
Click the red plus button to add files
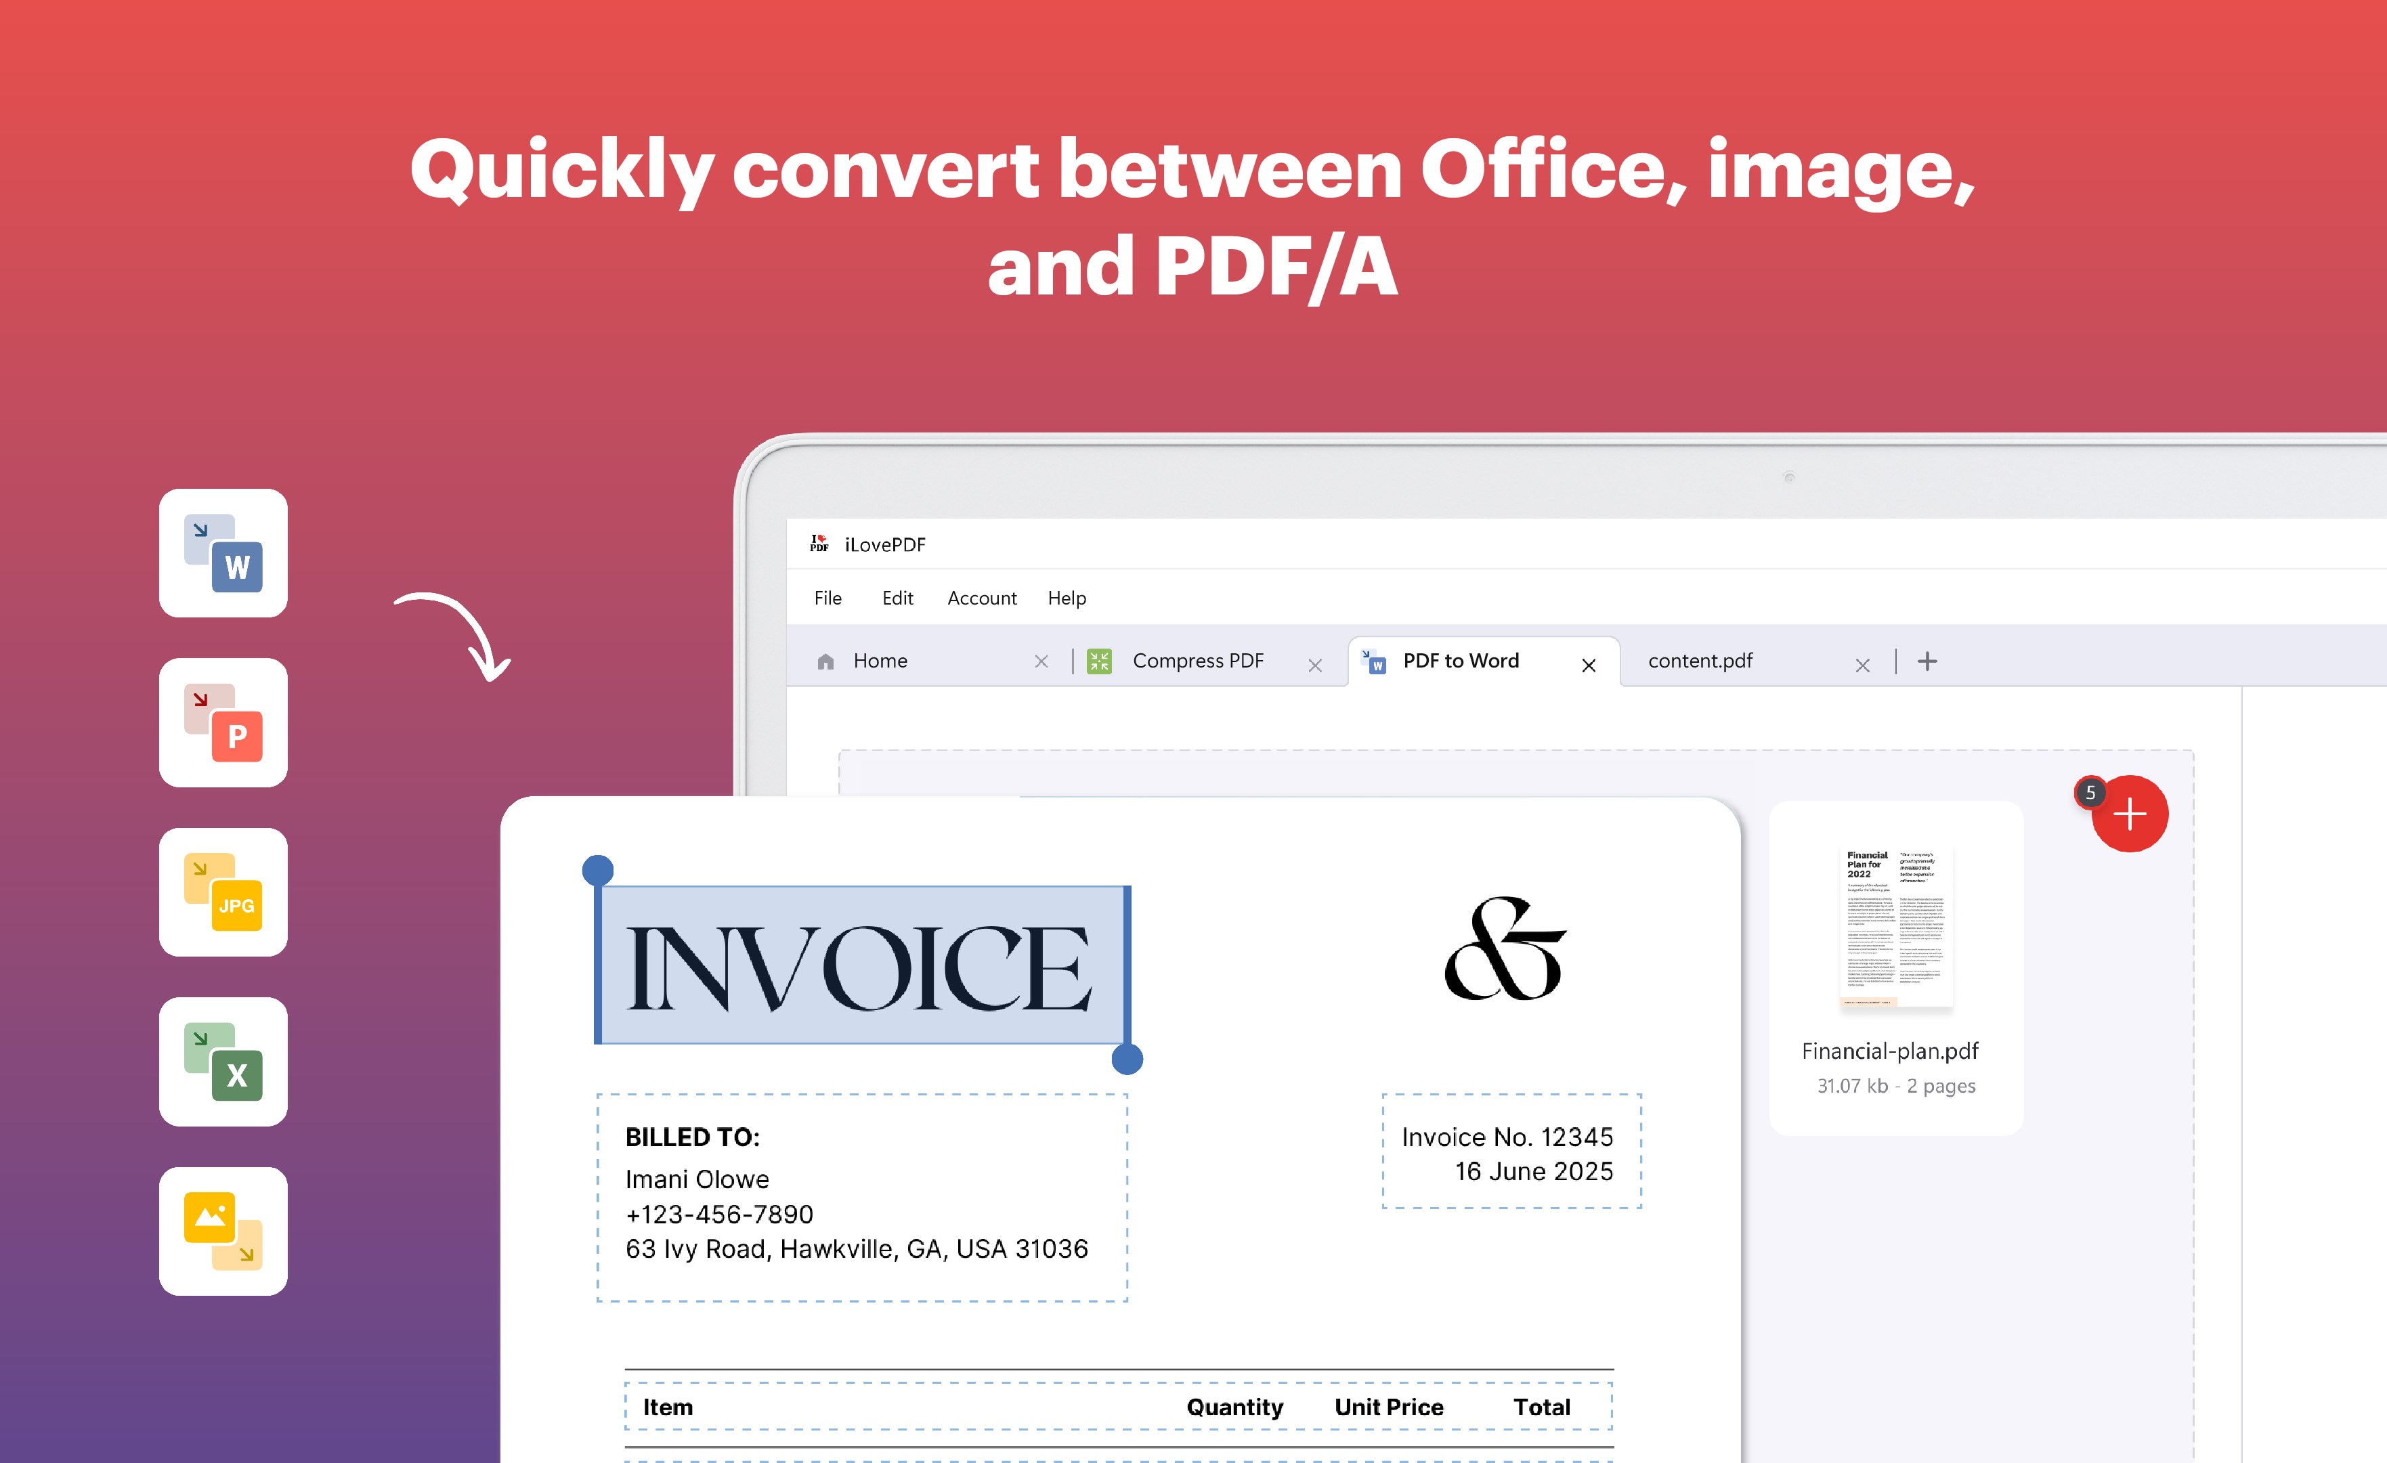2130,814
